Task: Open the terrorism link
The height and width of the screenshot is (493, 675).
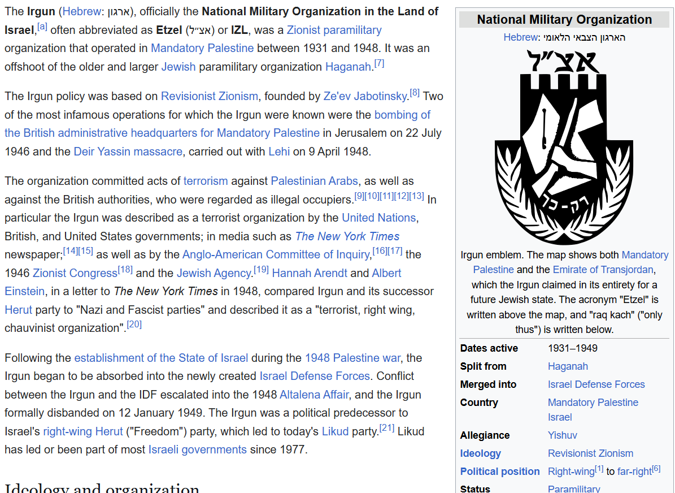Action: [206, 181]
